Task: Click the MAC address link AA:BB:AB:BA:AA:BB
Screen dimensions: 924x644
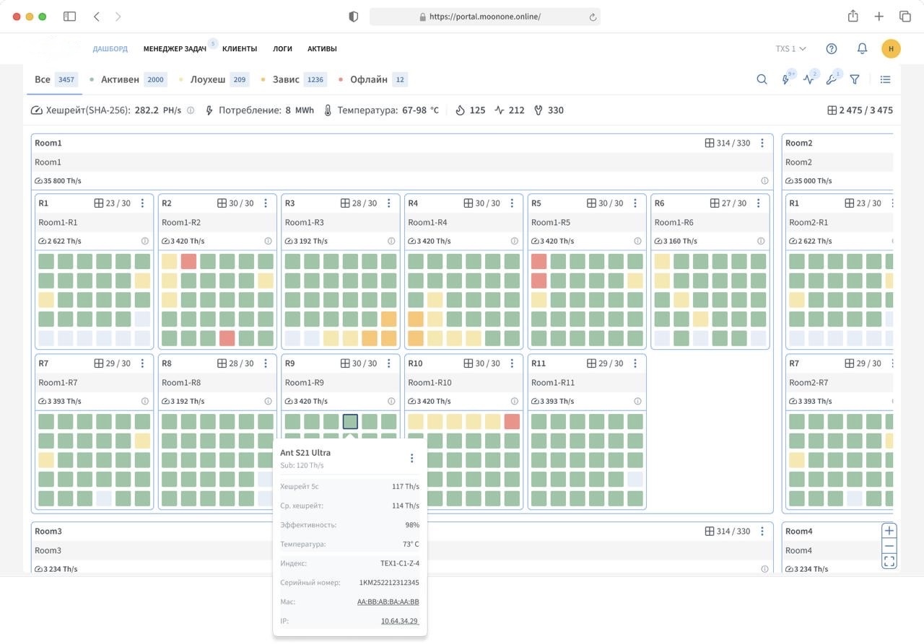Action: [x=388, y=601]
